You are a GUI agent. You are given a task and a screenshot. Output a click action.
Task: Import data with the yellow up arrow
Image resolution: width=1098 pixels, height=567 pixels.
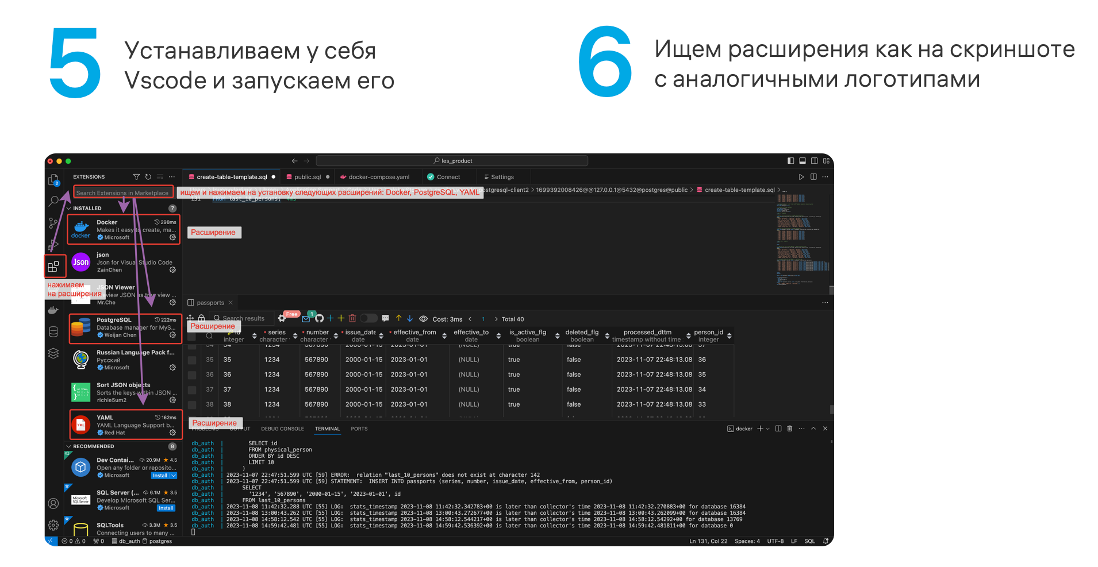(x=399, y=318)
